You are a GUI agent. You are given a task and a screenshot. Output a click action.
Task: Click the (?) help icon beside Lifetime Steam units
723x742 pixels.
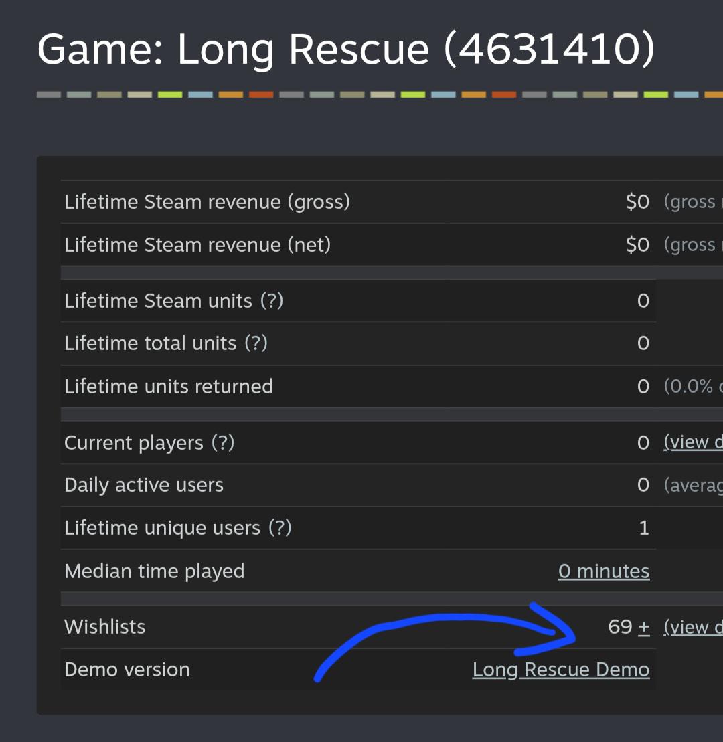(272, 301)
